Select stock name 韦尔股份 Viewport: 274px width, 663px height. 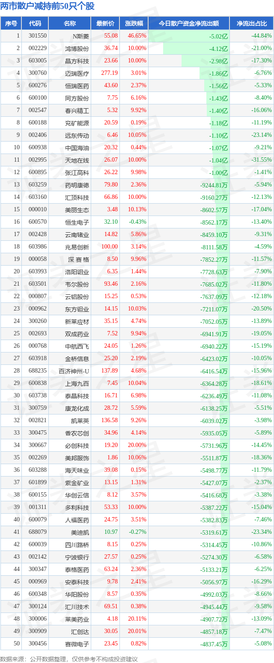click(x=77, y=284)
